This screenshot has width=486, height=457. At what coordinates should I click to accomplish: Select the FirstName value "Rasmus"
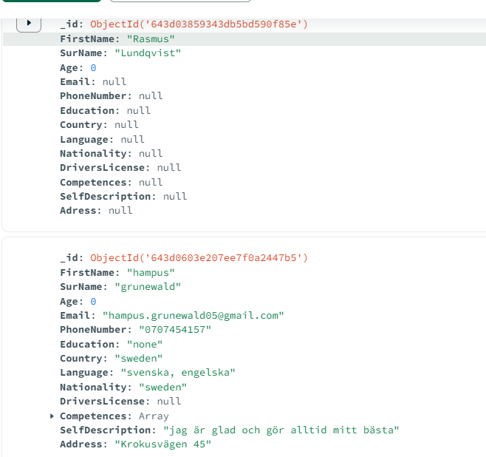pos(151,39)
